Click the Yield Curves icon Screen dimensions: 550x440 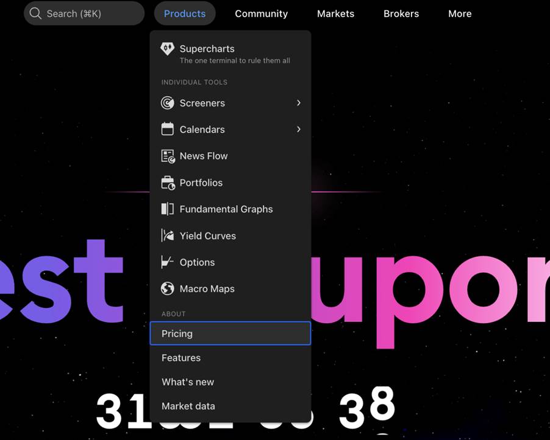167,236
